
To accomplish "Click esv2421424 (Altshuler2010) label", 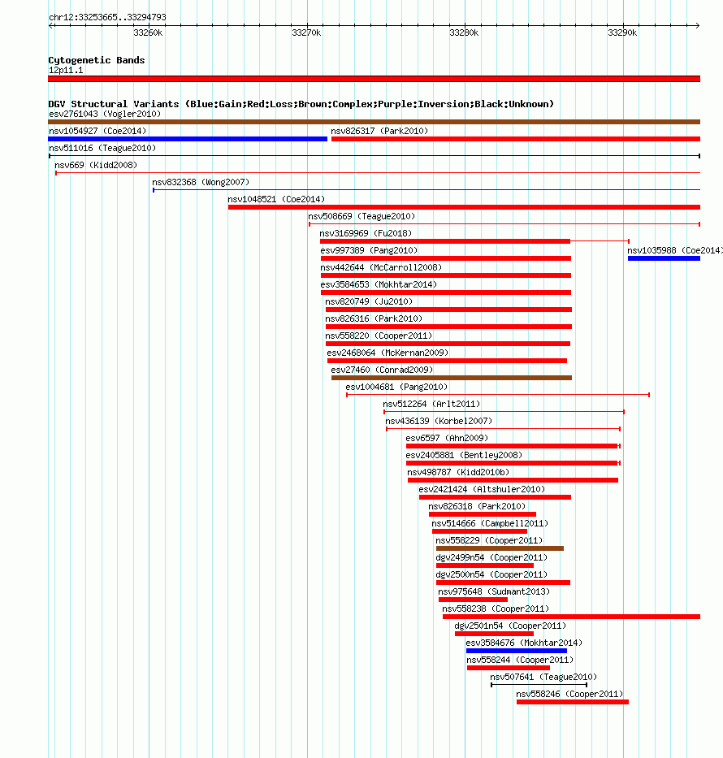I will [x=482, y=490].
